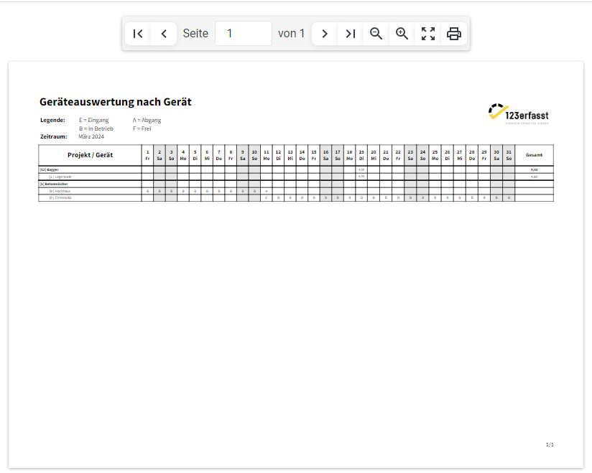This screenshot has width=592, height=473.
Task: Click the 'Gesamt' column header
Action: click(x=534, y=155)
